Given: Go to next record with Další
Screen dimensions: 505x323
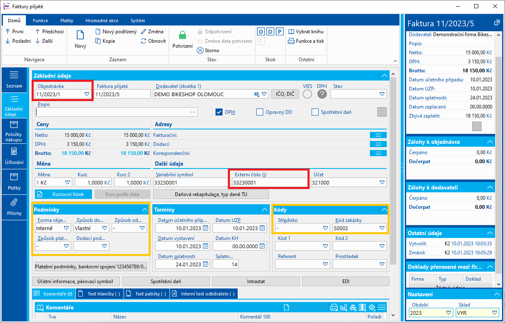Looking at the screenshot, I should pyautogui.click(x=44, y=41).
